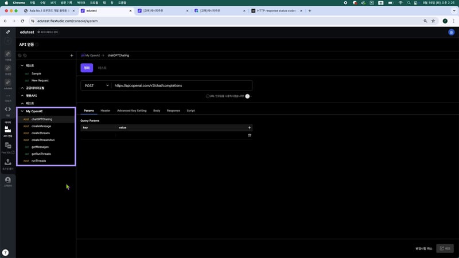Collapse the My OpenAI folder
The height and width of the screenshot is (258, 459).
(22, 111)
